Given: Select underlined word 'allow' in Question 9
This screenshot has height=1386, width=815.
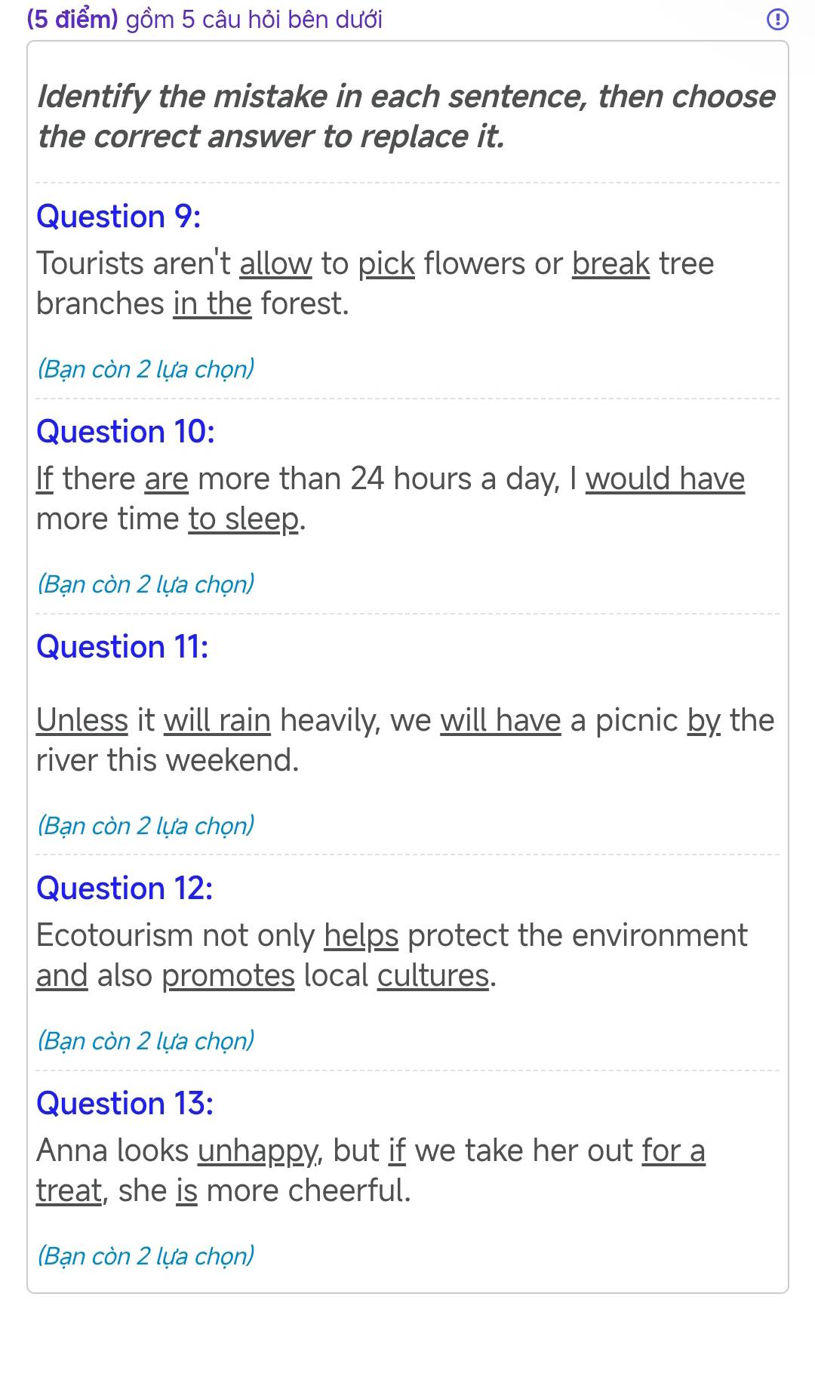Looking at the screenshot, I should pyautogui.click(x=275, y=263).
